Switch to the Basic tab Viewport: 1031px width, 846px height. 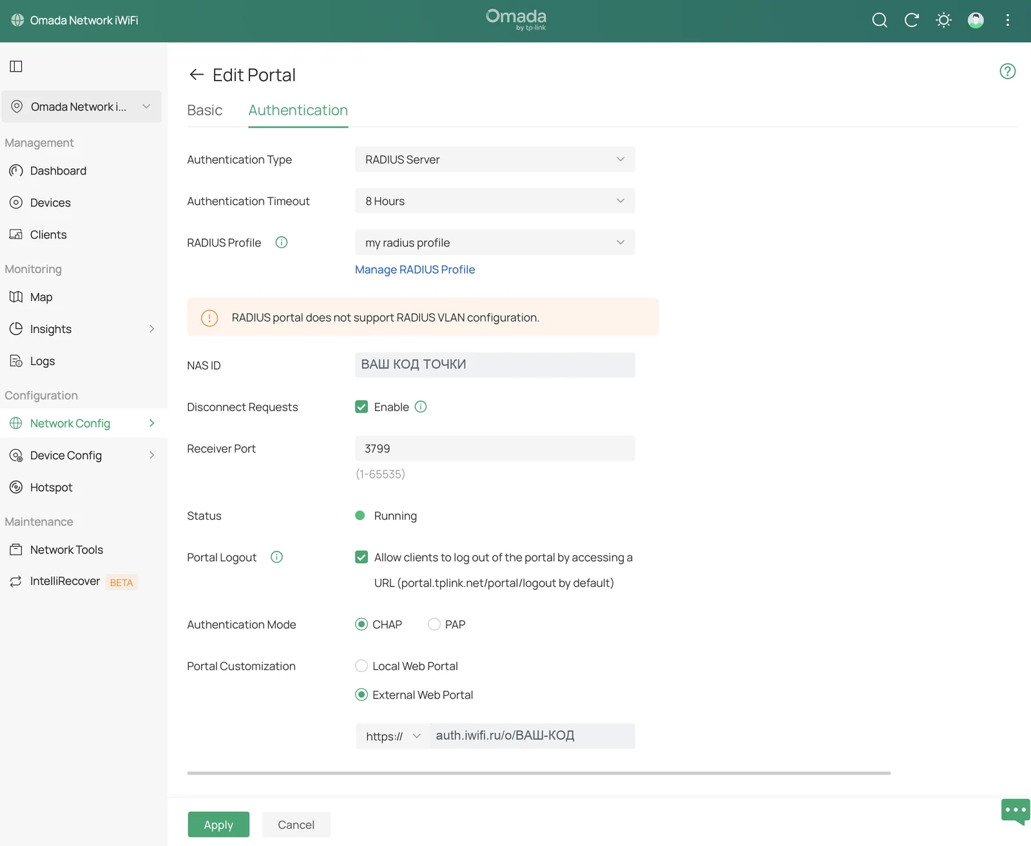pos(205,110)
